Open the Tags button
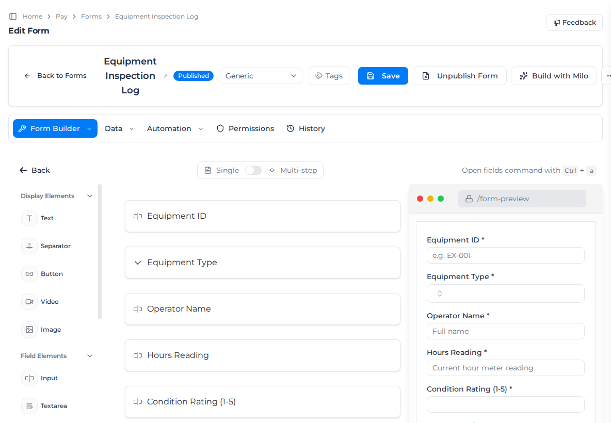The image size is (611, 423). (x=329, y=76)
